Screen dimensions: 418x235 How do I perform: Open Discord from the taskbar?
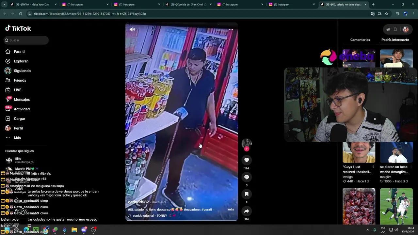point(84,230)
